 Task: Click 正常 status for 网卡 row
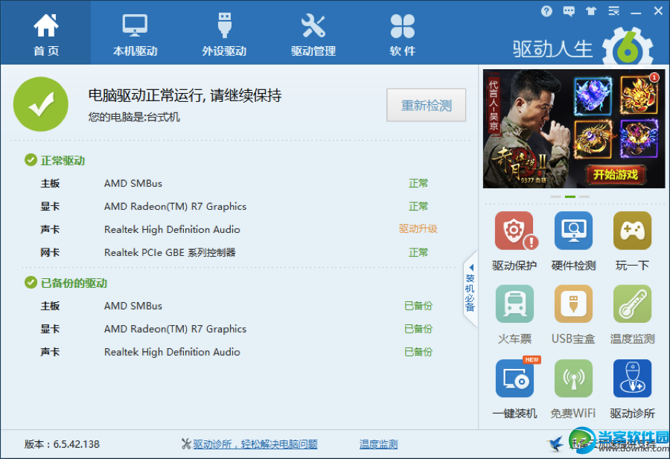(418, 252)
